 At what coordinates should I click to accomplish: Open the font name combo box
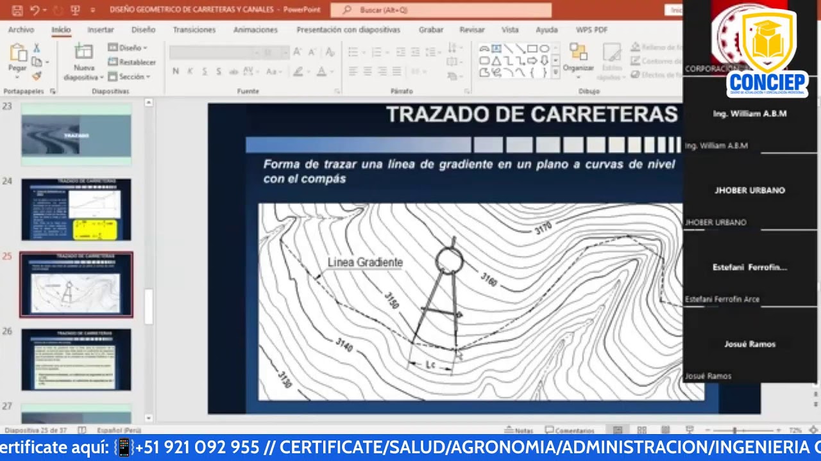[x=215, y=53]
